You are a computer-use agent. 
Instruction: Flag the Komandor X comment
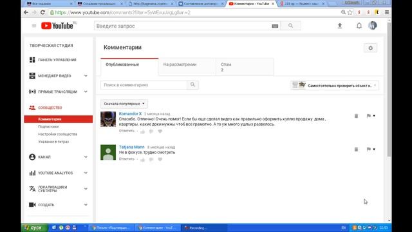click(x=369, y=116)
